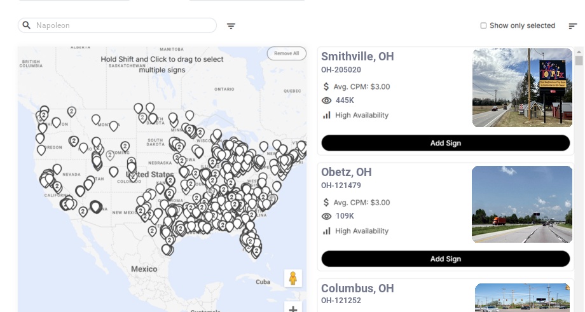Click the Columbus, OH listing title
Image resolution: width=585 pixels, height=312 pixels.
pos(357,288)
